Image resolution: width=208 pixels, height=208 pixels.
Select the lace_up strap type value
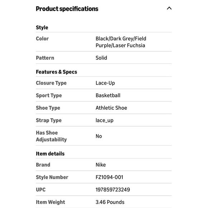coord(104,120)
